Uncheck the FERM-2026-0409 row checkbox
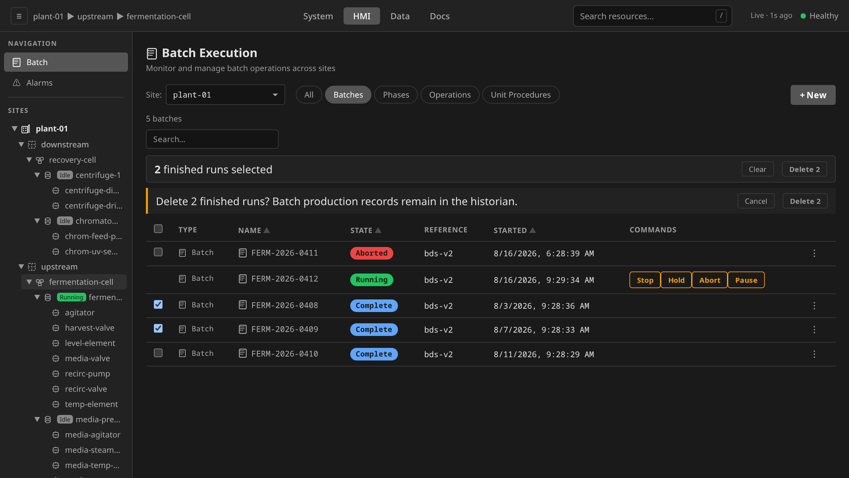 [158, 328]
